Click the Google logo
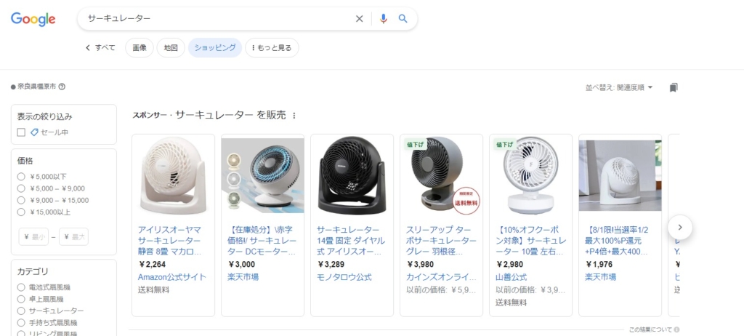This screenshot has width=744, height=336. tap(33, 19)
